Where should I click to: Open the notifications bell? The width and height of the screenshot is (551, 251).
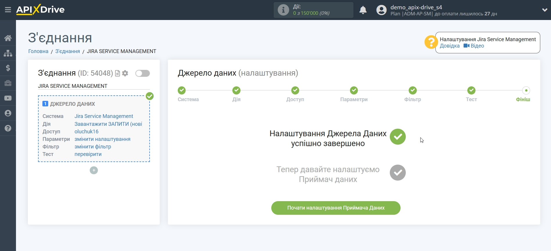click(x=363, y=10)
